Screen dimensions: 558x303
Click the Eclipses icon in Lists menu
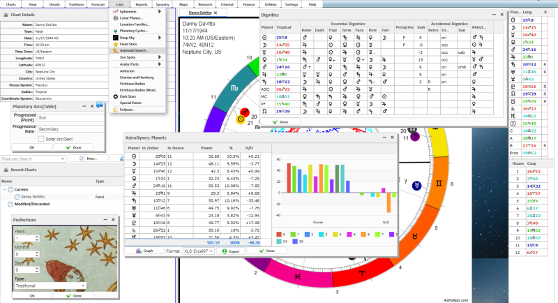click(x=115, y=109)
